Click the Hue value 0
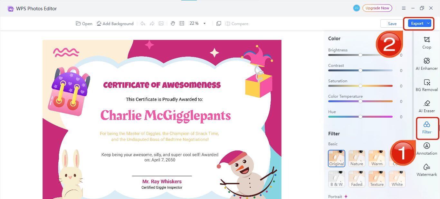This screenshot has height=199, width=440. 401,117
